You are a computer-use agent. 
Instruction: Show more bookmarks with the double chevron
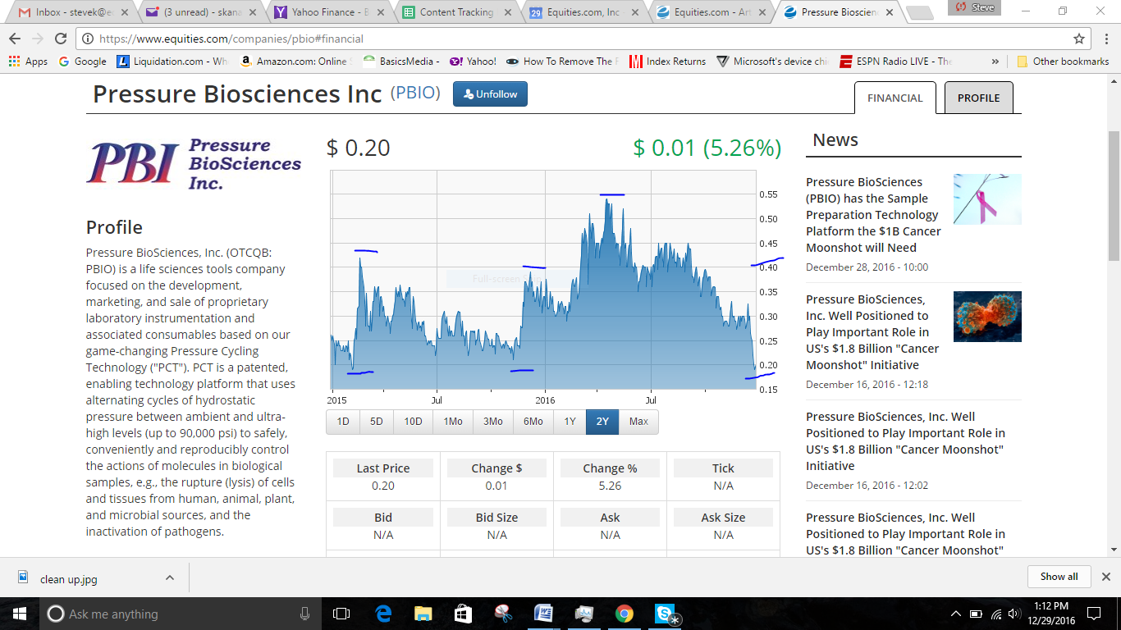[x=995, y=62]
